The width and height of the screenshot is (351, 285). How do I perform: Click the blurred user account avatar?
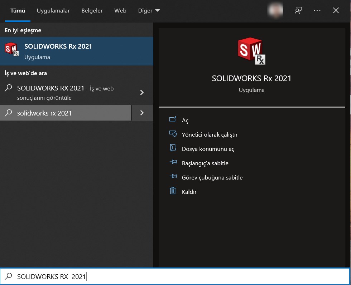(x=275, y=10)
